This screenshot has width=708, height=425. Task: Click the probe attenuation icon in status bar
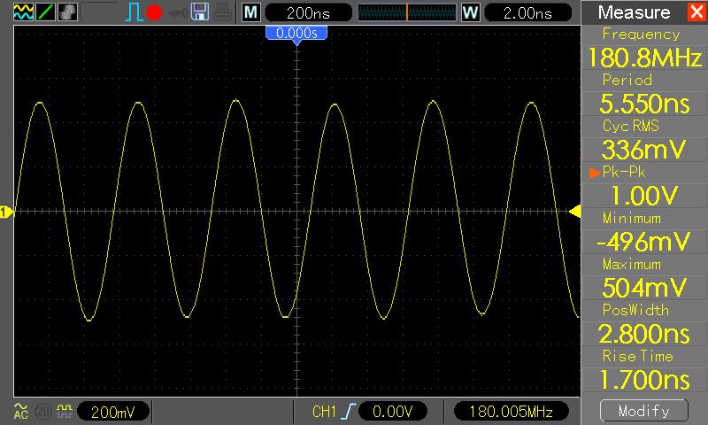(x=65, y=411)
